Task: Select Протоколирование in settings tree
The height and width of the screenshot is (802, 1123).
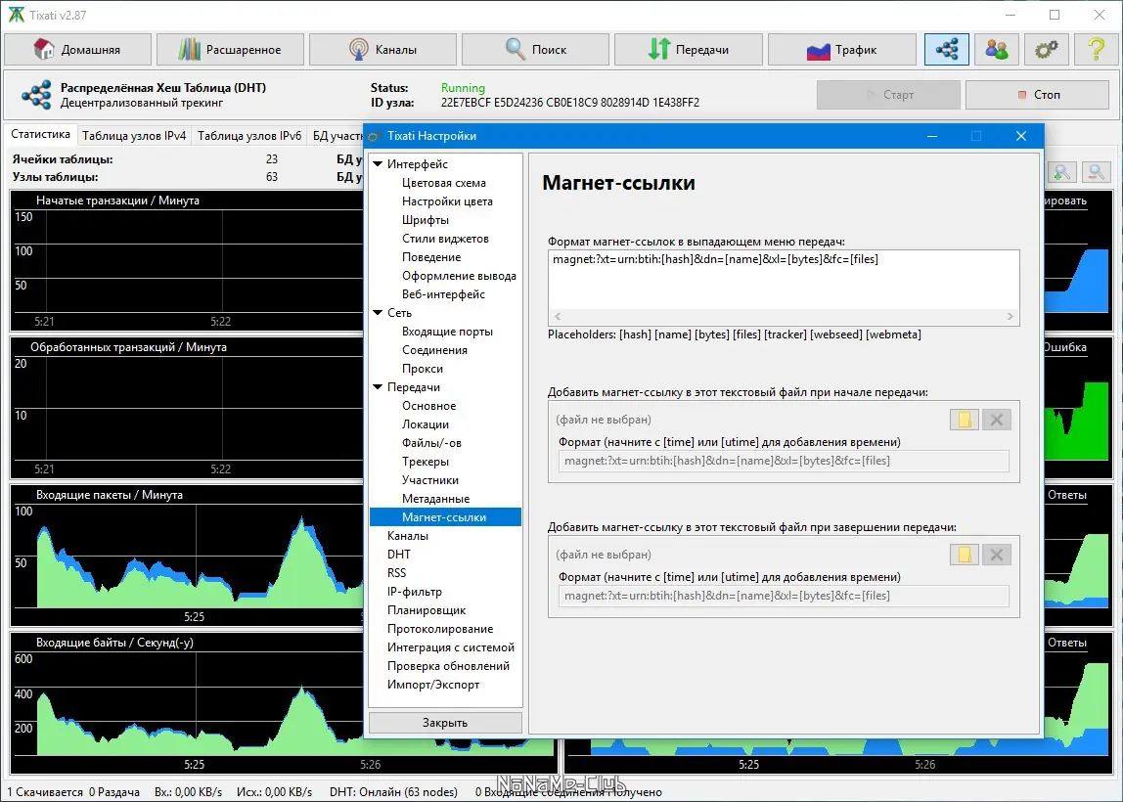Action: tap(440, 629)
